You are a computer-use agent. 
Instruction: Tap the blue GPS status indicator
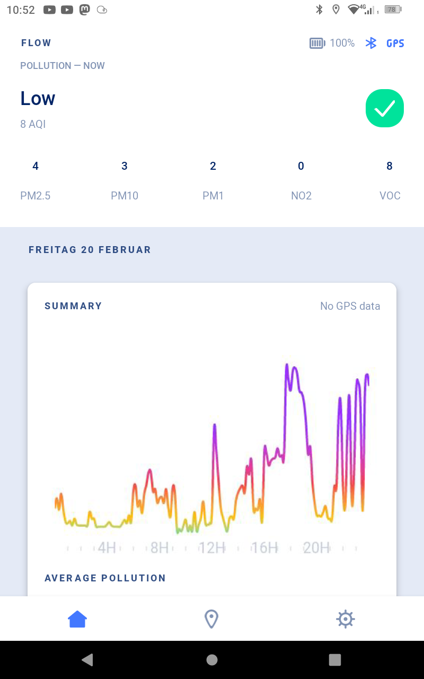395,43
